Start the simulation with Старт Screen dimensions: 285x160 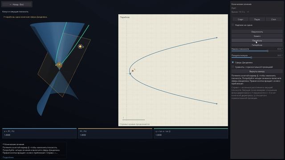[x=240, y=19]
